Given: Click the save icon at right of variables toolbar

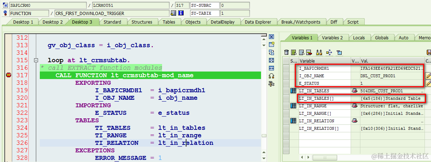Looking at the screenshot, I should (428, 53).
